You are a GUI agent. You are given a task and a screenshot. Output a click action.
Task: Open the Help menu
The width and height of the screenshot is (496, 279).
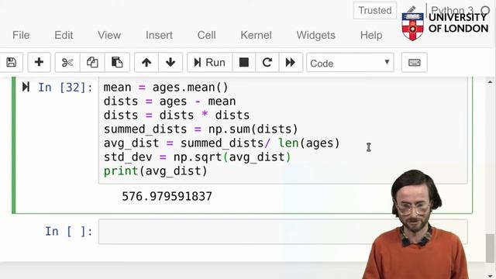(x=371, y=35)
